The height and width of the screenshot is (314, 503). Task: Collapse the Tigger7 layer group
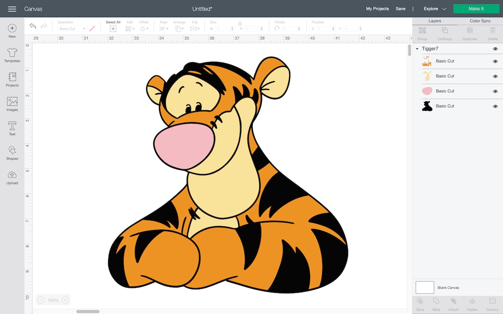(417, 48)
